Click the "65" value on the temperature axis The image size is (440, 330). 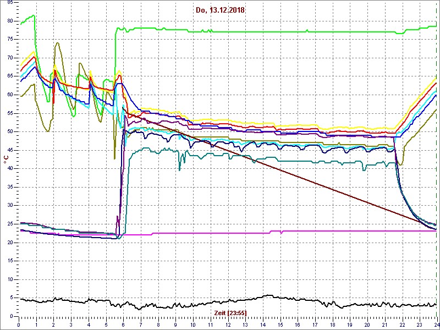(x=10, y=76)
